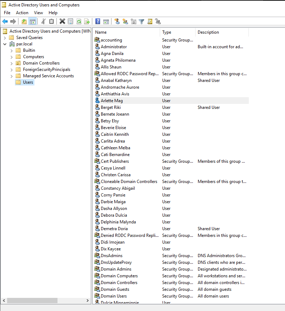
Task: Click the Export List icon
Action: pyautogui.click(x=87, y=21)
